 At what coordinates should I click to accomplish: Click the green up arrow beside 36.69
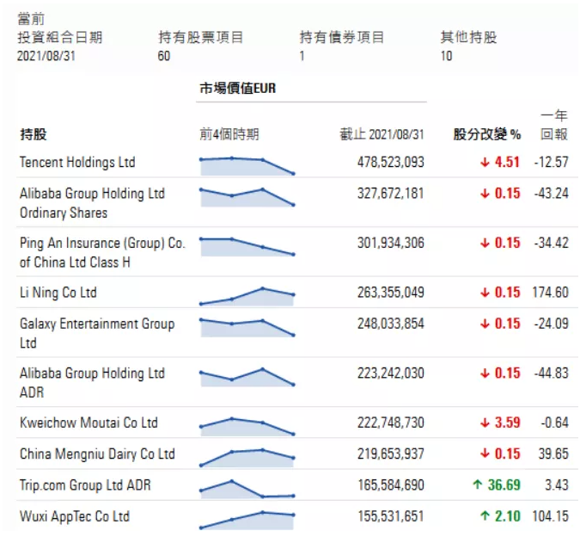[x=478, y=485]
